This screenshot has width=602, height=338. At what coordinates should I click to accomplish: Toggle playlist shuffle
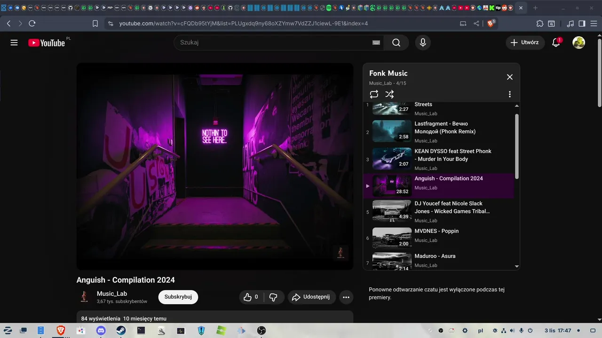click(x=389, y=94)
